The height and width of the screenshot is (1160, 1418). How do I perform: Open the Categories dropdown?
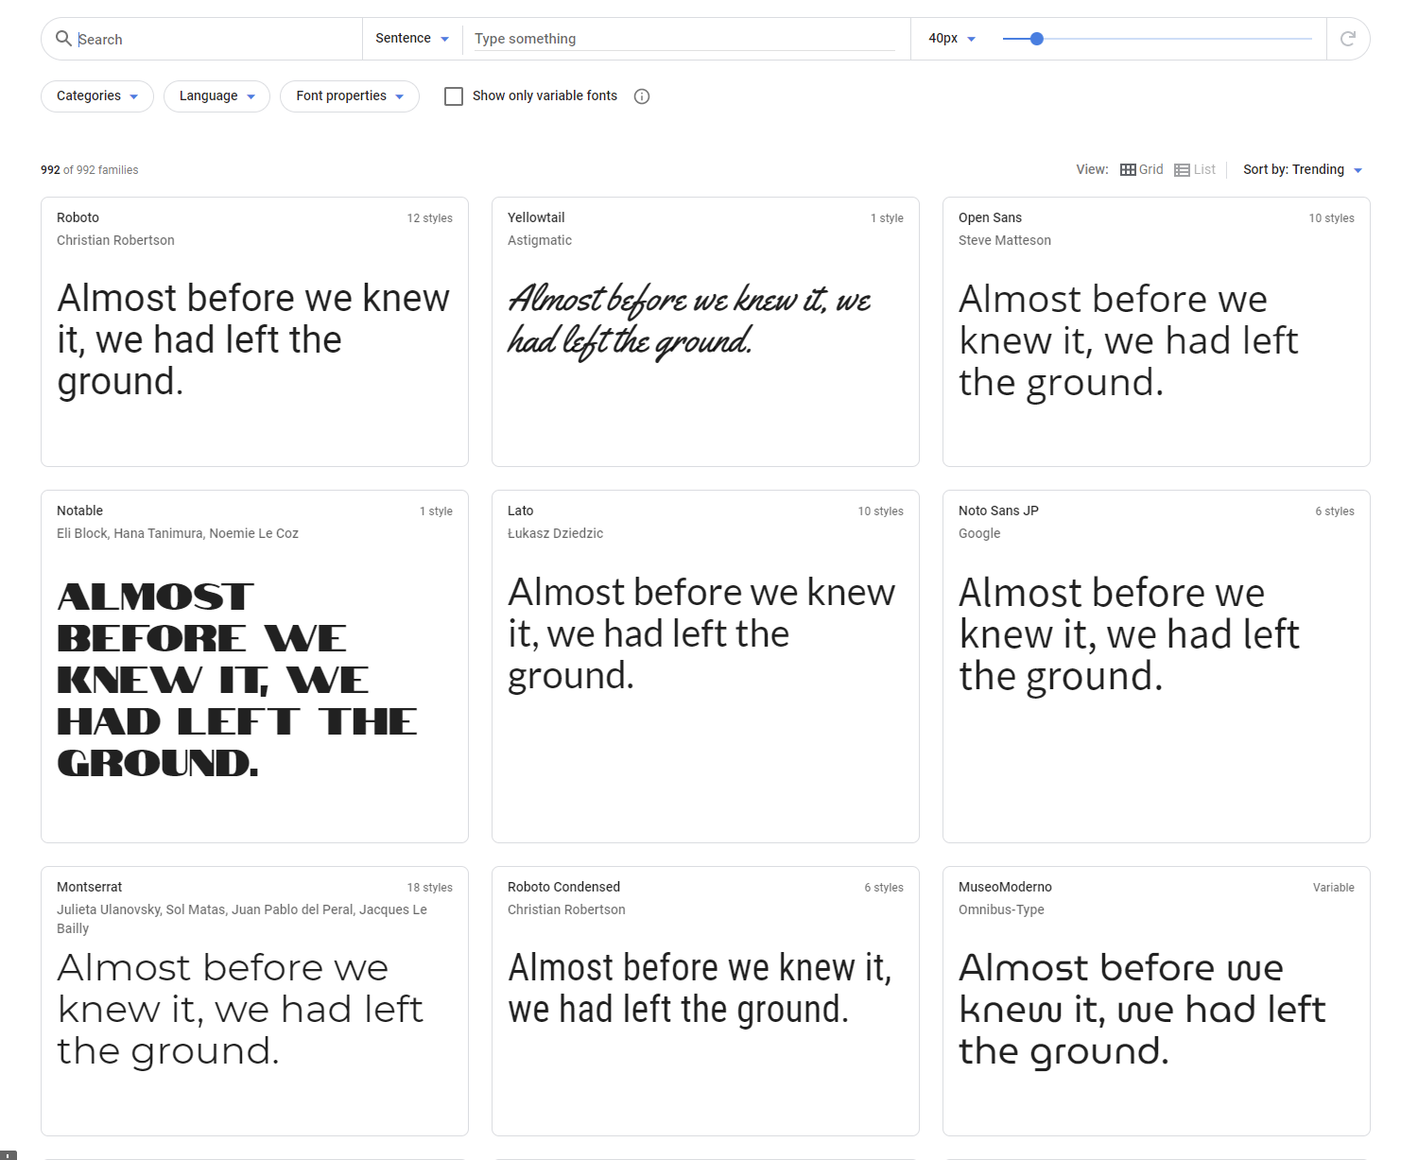[97, 96]
